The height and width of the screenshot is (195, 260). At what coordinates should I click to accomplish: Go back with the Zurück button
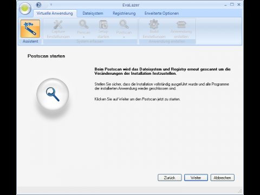pos(170,178)
